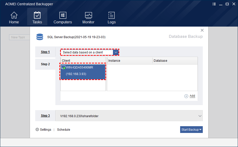Open the Schedule options
Viewport: 238px width, 147px height.
[x=64, y=130]
